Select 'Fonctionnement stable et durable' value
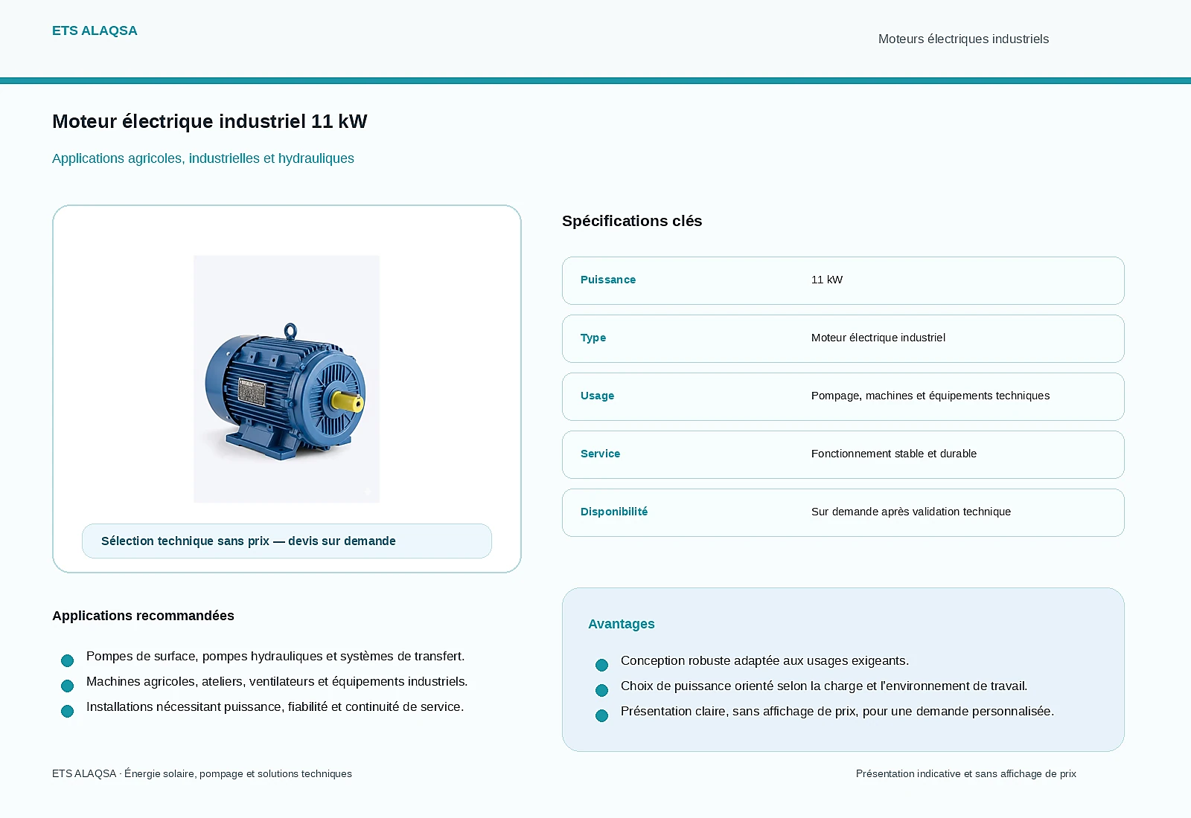The image size is (1191, 818). point(894,454)
